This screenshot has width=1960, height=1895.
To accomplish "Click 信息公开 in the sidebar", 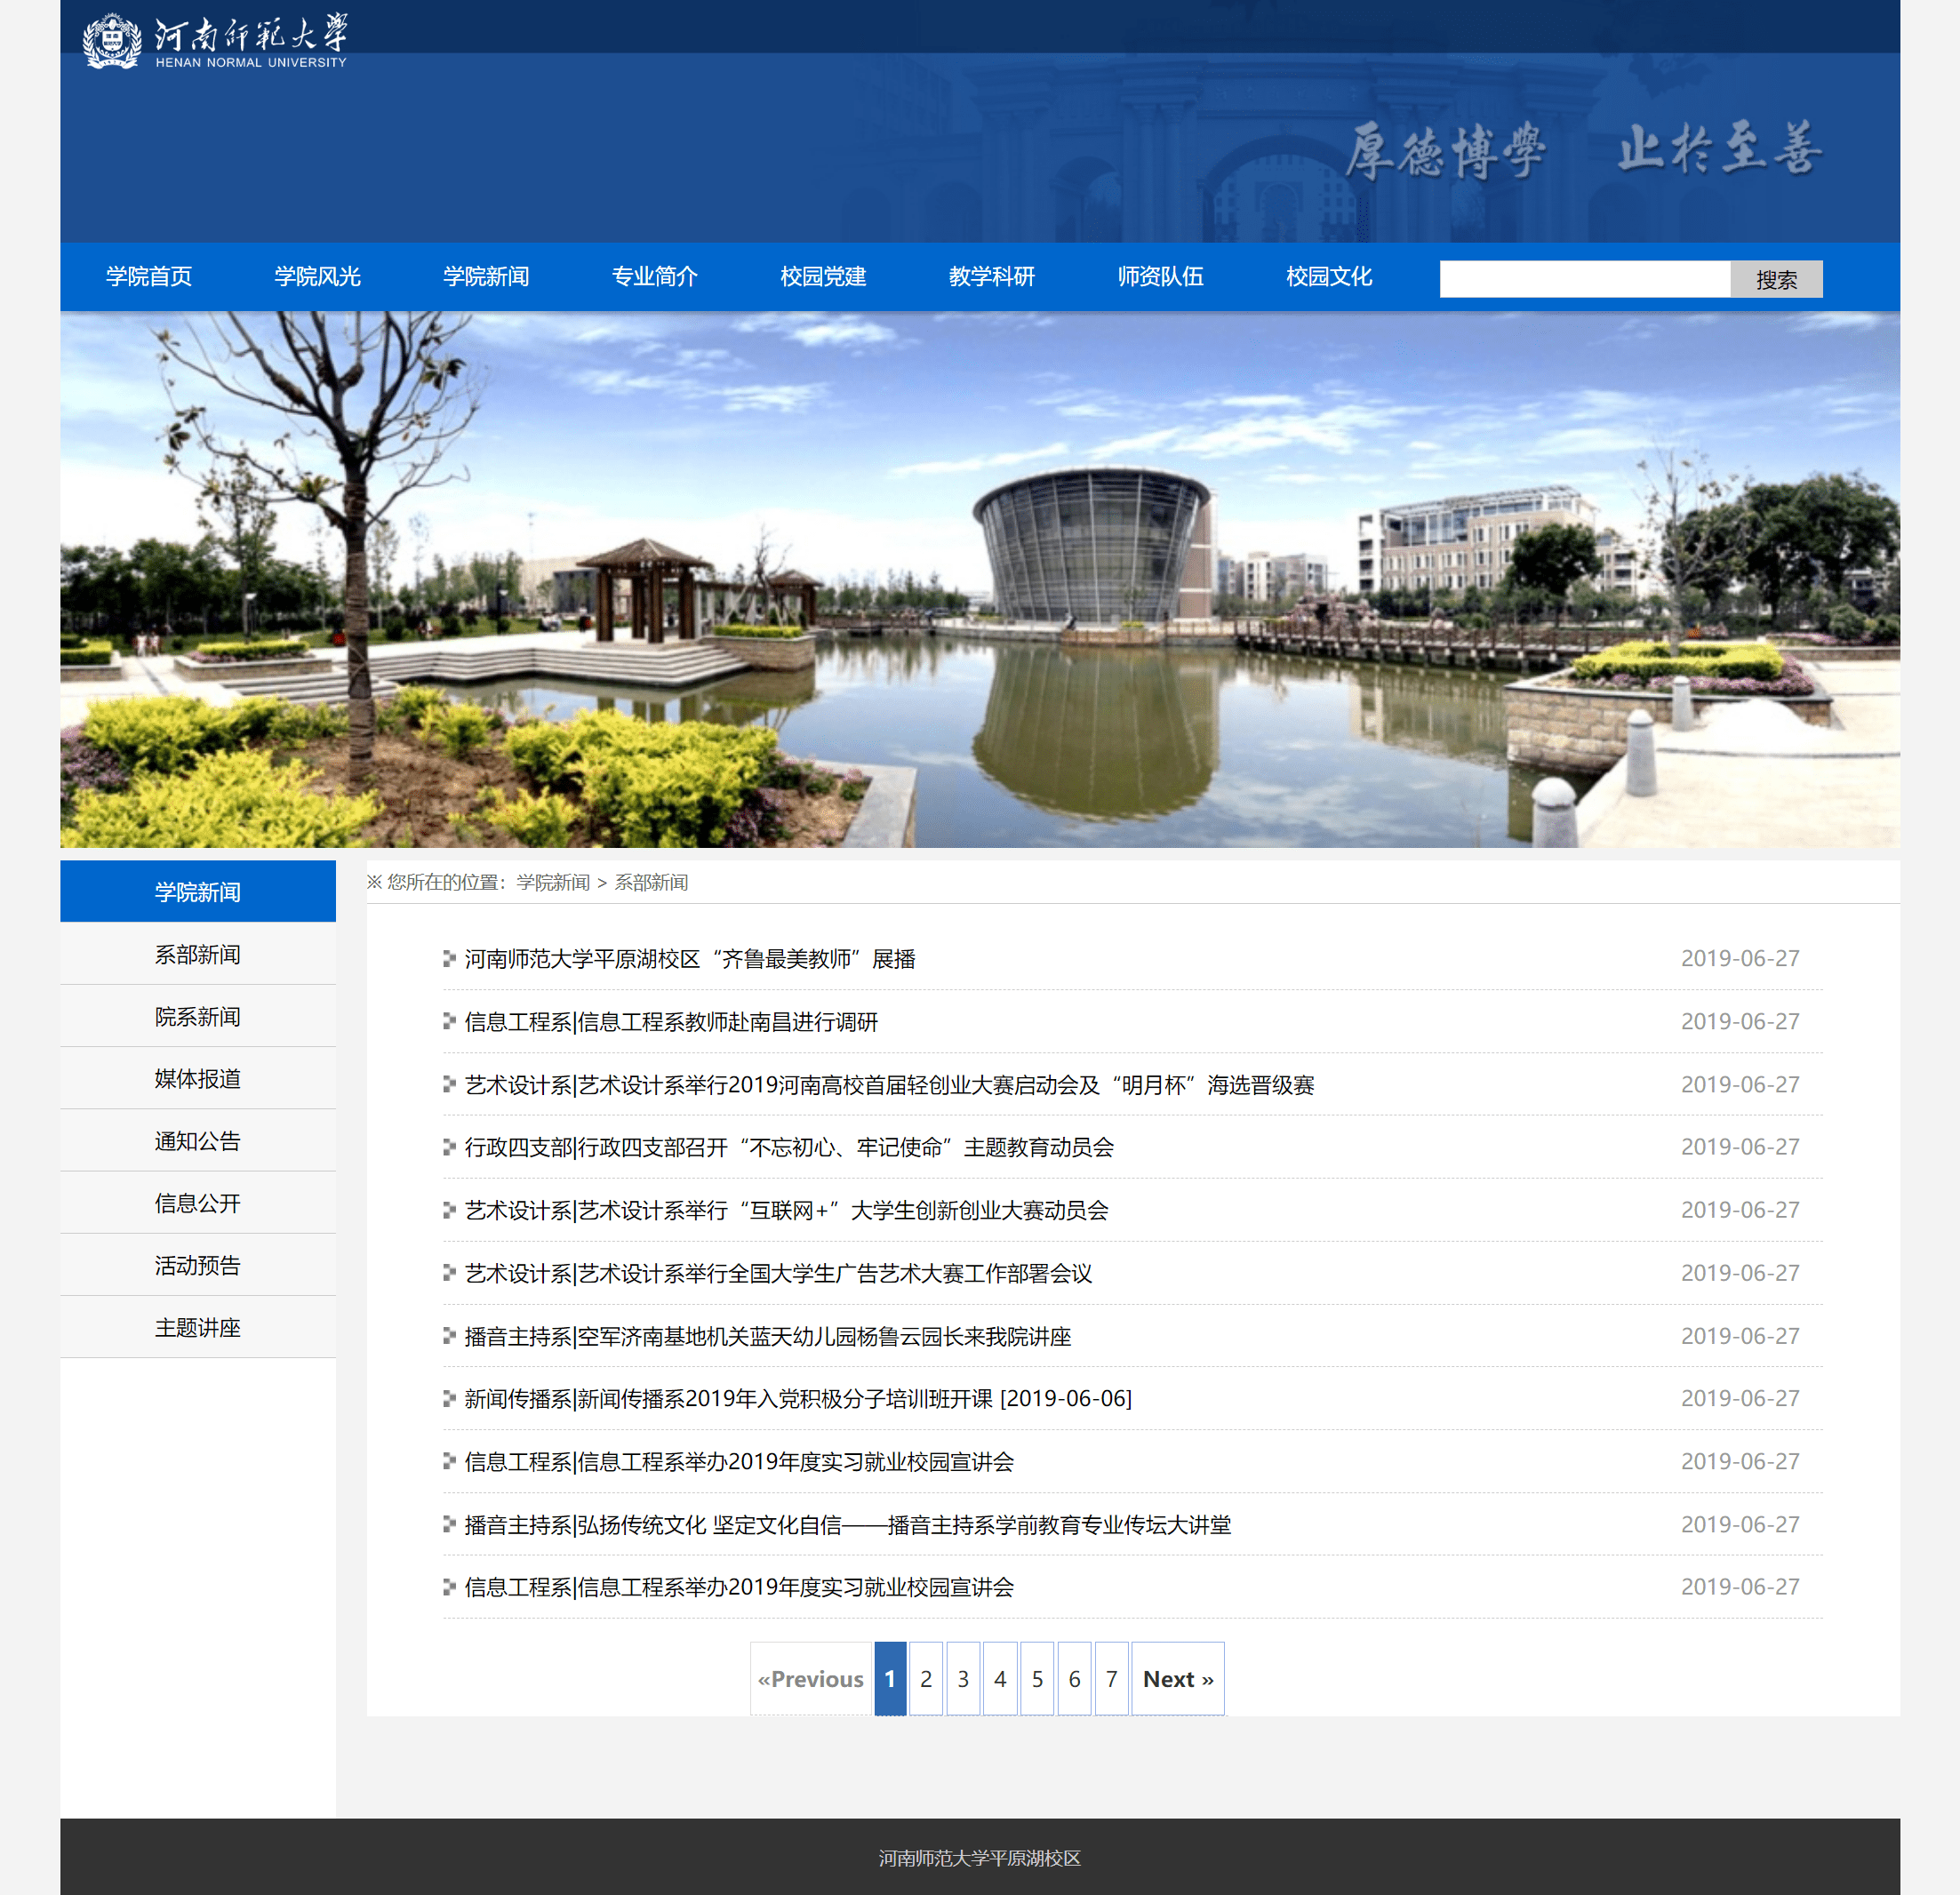I will 197,1203.
